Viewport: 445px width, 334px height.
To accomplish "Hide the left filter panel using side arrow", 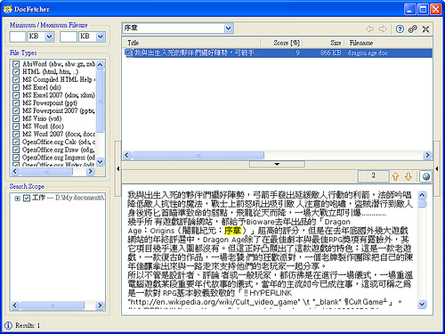I will pyautogui.click(x=117, y=168).
